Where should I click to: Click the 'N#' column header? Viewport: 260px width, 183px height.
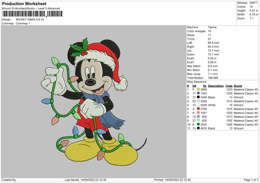click(x=194, y=86)
